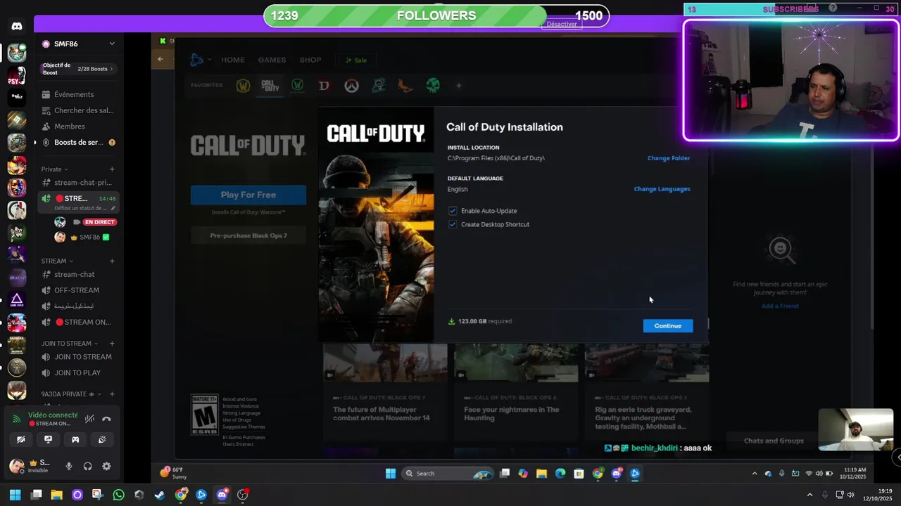Click Change Languages link

click(x=662, y=189)
